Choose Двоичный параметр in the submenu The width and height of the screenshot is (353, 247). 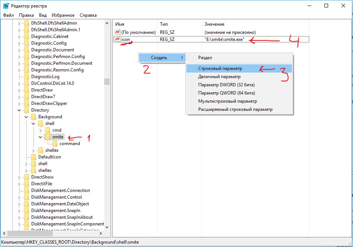click(239, 77)
